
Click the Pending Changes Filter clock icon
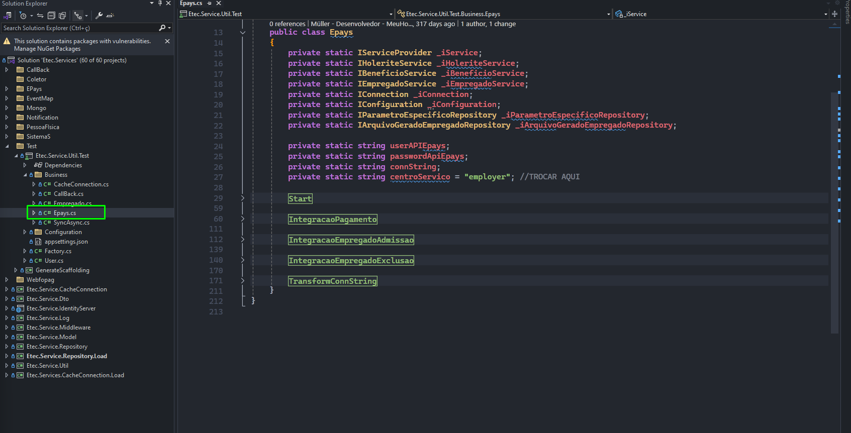tap(23, 16)
